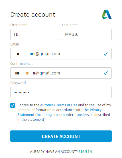Focus the First name field containing TB
The image size is (122, 158).
(x=35, y=34)
